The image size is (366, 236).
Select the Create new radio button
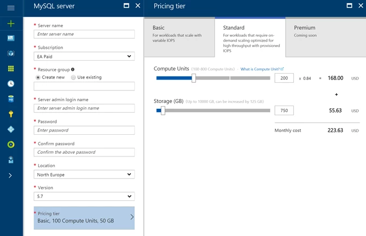[x=38, y=77]
